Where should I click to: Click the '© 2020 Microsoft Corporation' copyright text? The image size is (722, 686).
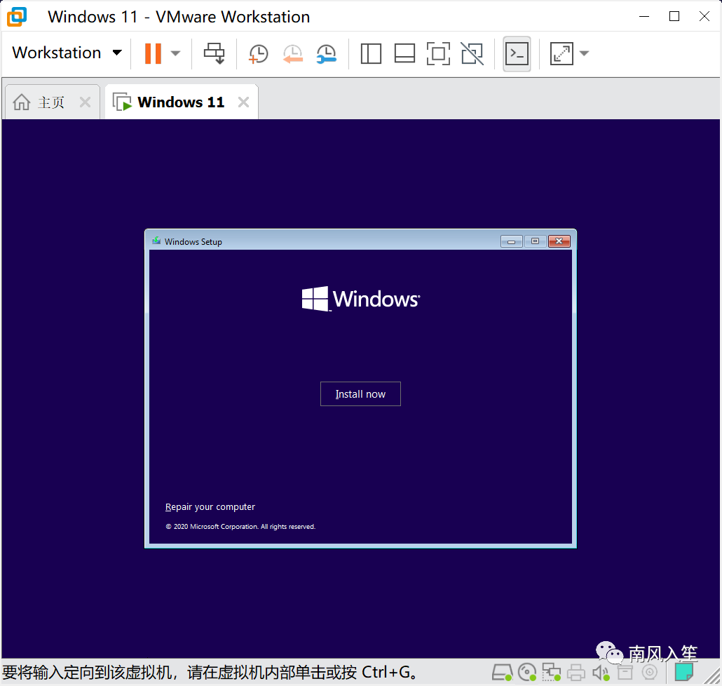[240, 527]
